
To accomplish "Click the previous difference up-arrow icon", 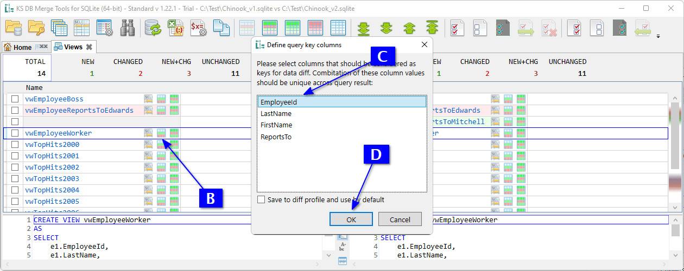I will (409, 28).
